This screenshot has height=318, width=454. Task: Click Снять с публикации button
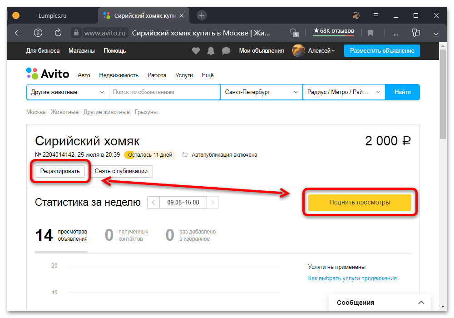(121, 171)
